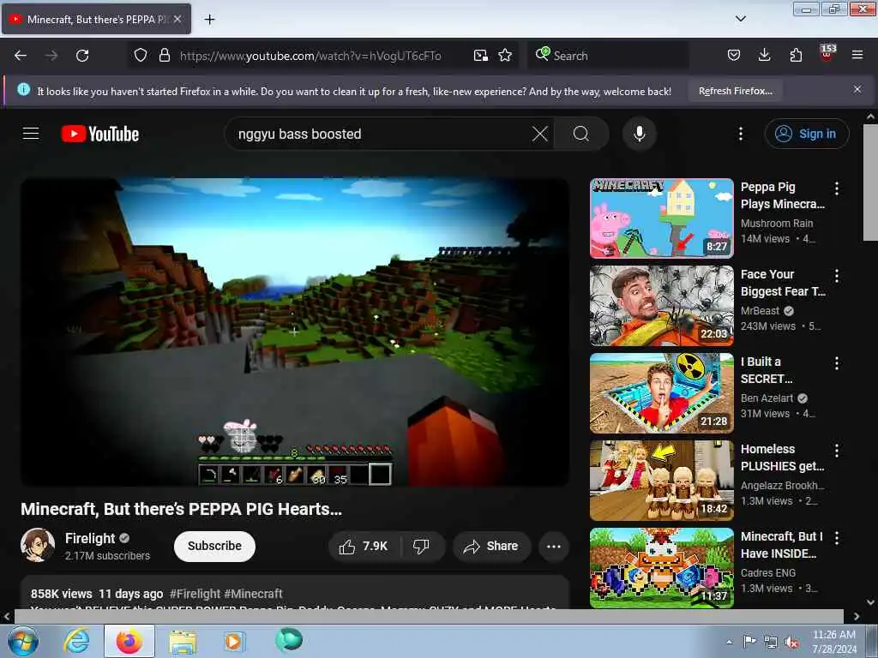878x658 pixels.
Task: Click the Sign in button
Action: (807, 134)
